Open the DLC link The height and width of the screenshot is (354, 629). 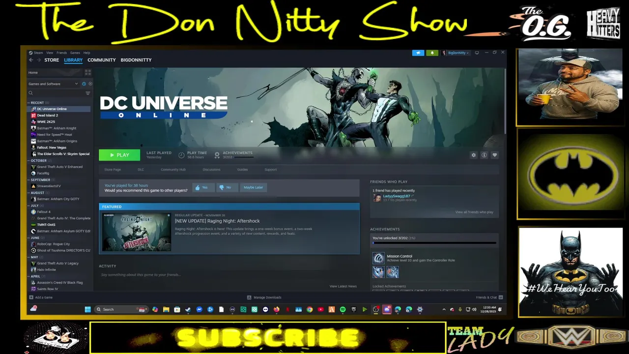click(141, 170)
